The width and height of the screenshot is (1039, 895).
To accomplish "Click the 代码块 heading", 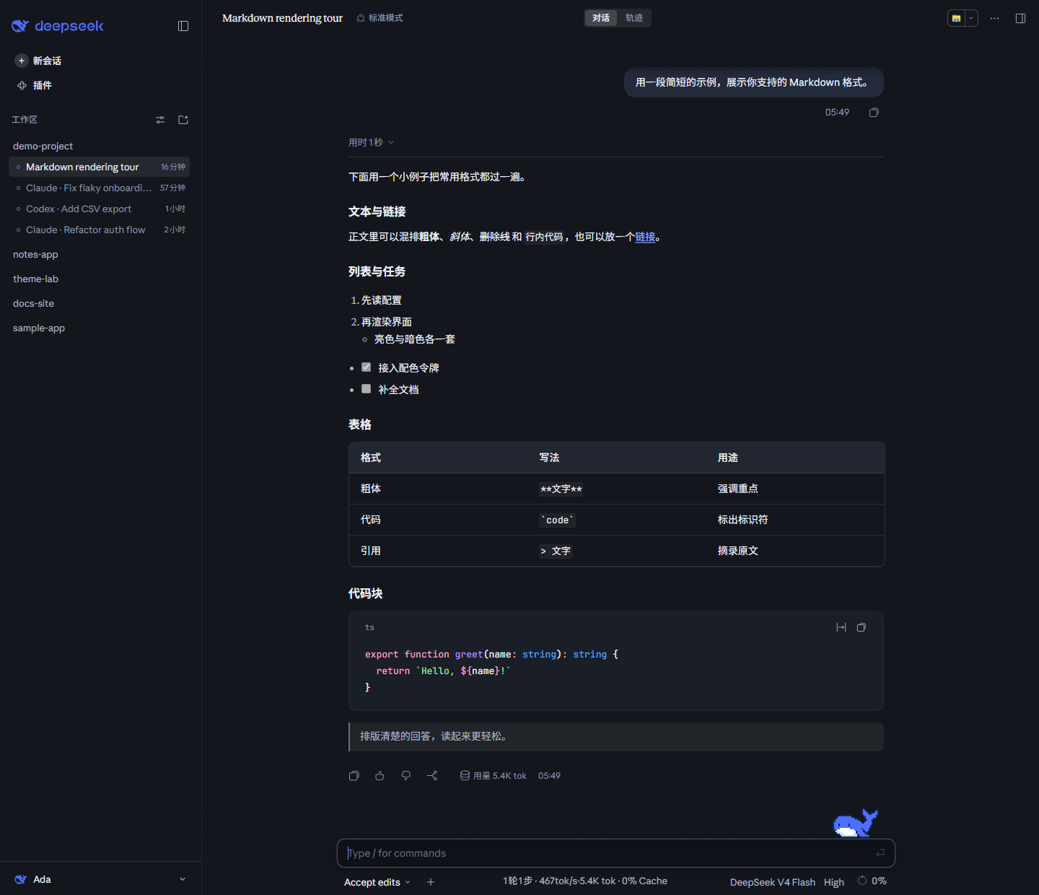I will (x=365, y=593).
